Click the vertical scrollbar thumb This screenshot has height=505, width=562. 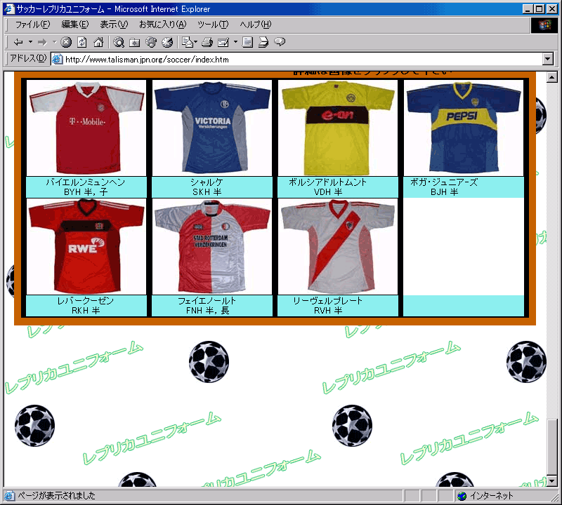(552, 446)
